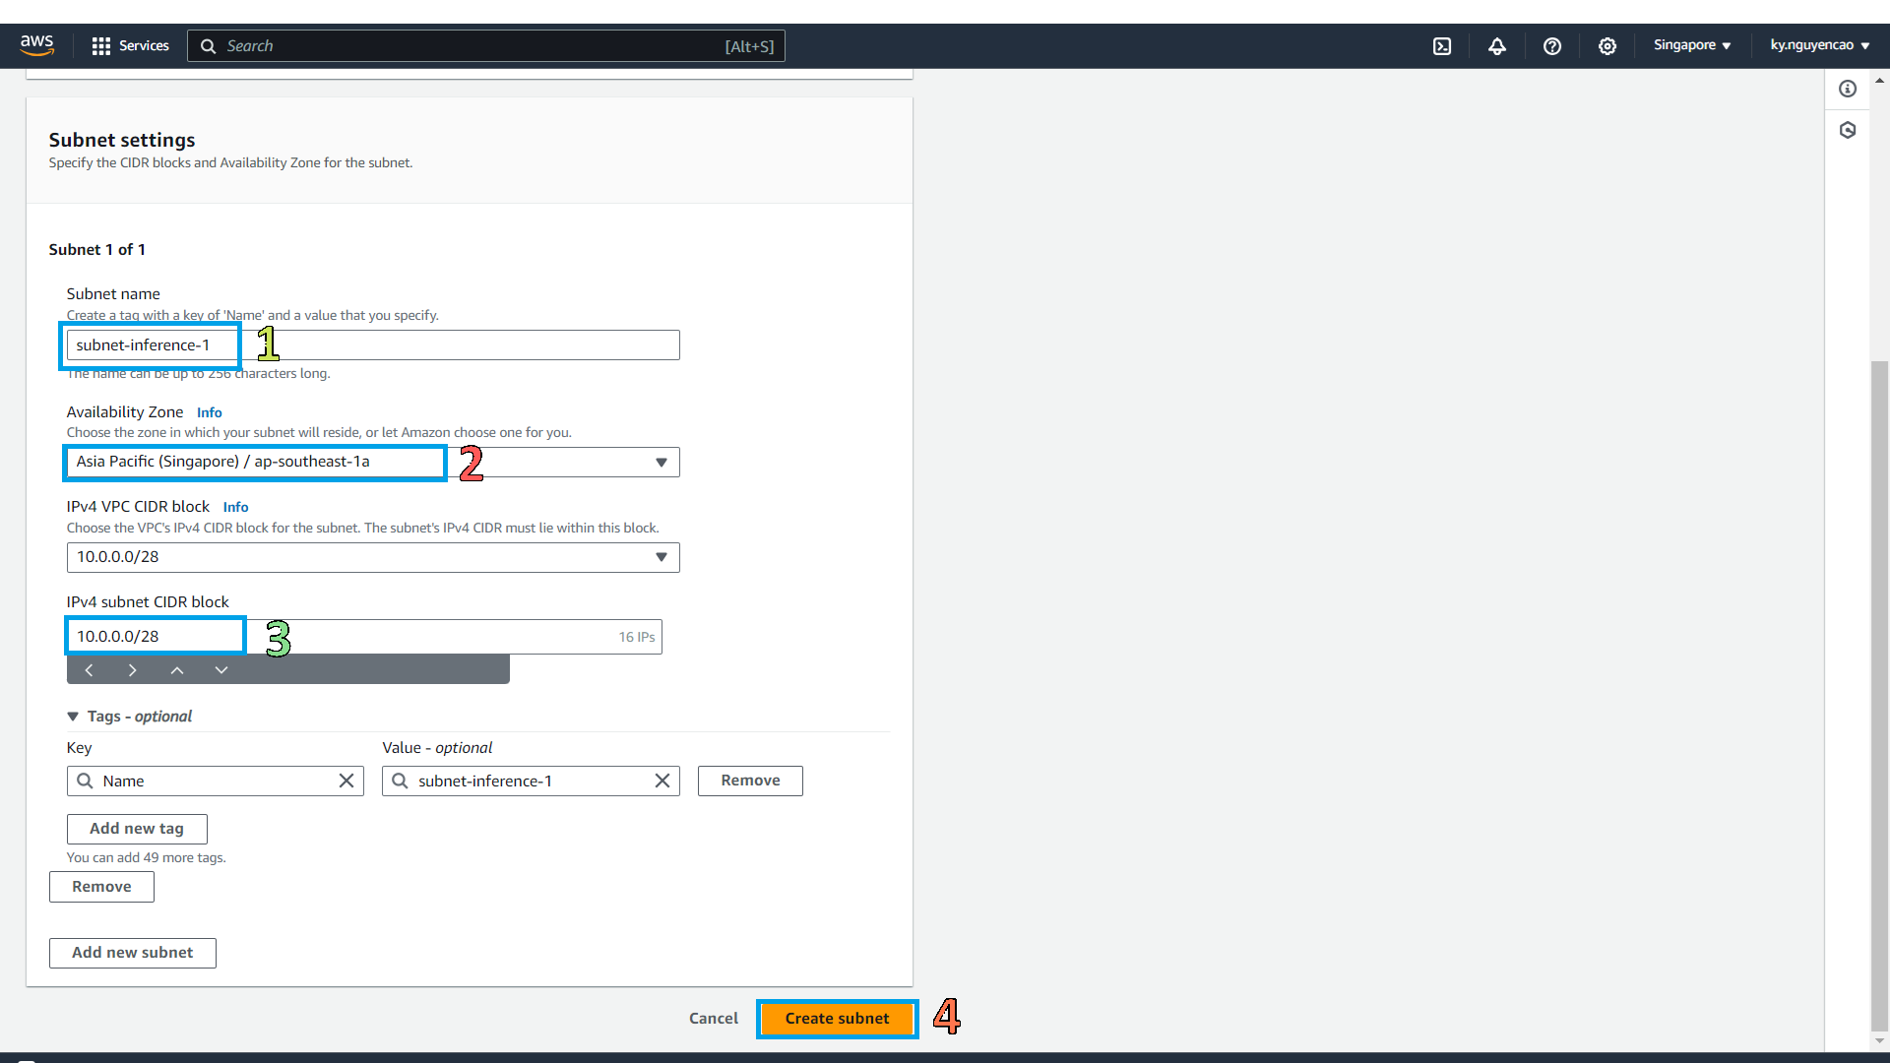
Task: Add a new tag
Action: (137, 830)
